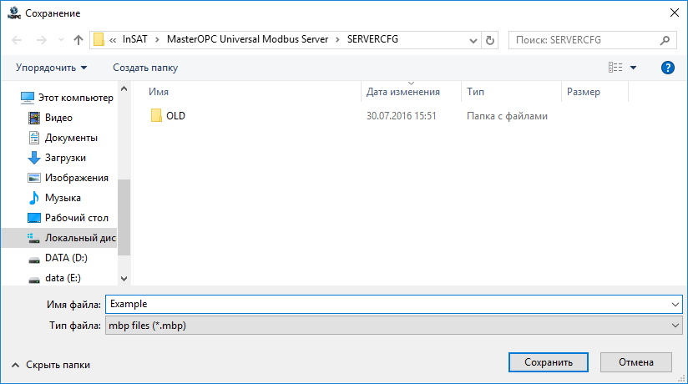This screenshot has height=384, width=688.
Task: Click the up one level arrow
Action: pyautogui.click(x=78, y=40)
